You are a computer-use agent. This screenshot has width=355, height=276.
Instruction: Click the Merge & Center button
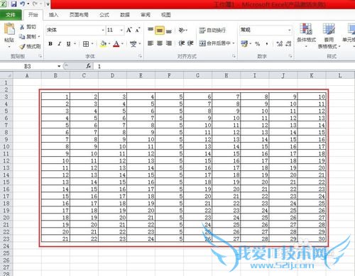coord(214,43)
